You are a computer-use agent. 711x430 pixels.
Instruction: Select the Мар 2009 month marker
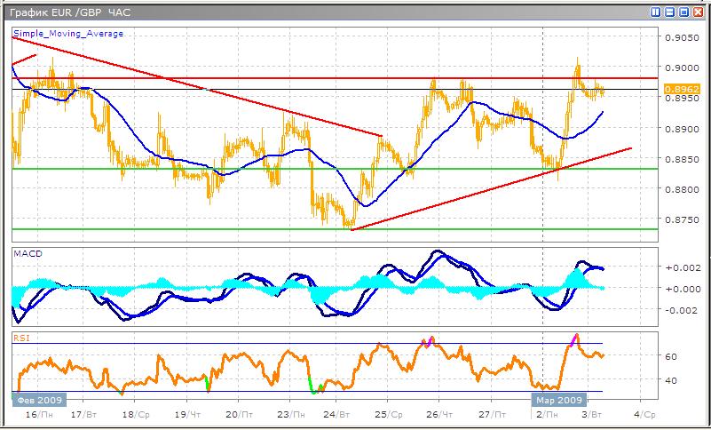click(x=557, y=400)
